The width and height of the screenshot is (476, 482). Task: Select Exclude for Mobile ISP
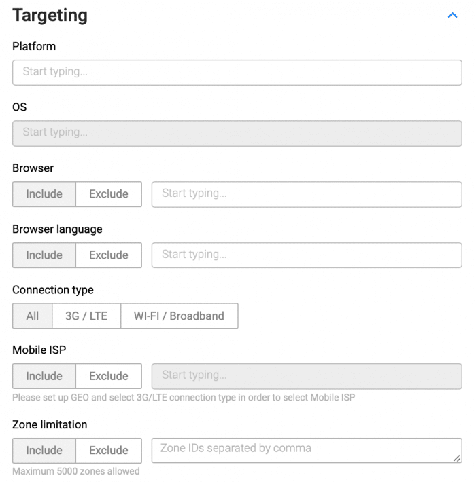tap(108, 376)
